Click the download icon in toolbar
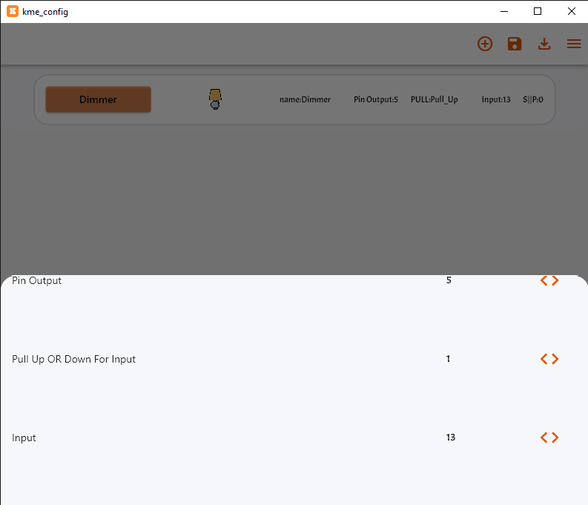 pyautogui.click(x=544, y=44)
